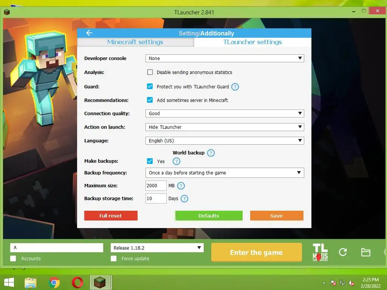
Task: Click the Setting/Additionally header title
Action: point(207,33)
